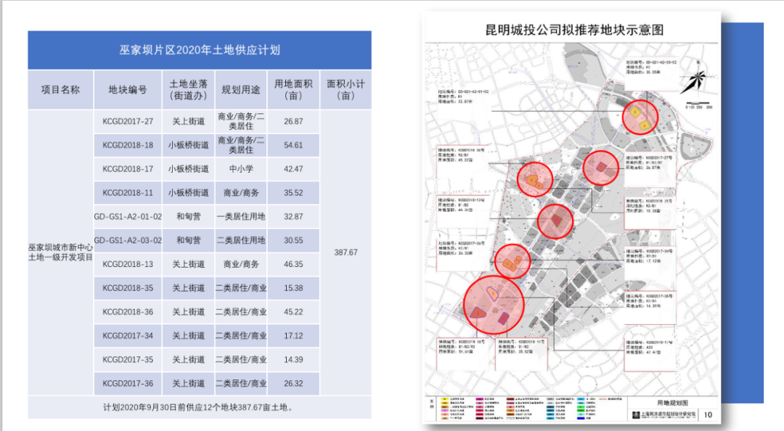Select the topmost red circle marker on the map
Viewport: 784px width, 431px height.
click(641, 118)
